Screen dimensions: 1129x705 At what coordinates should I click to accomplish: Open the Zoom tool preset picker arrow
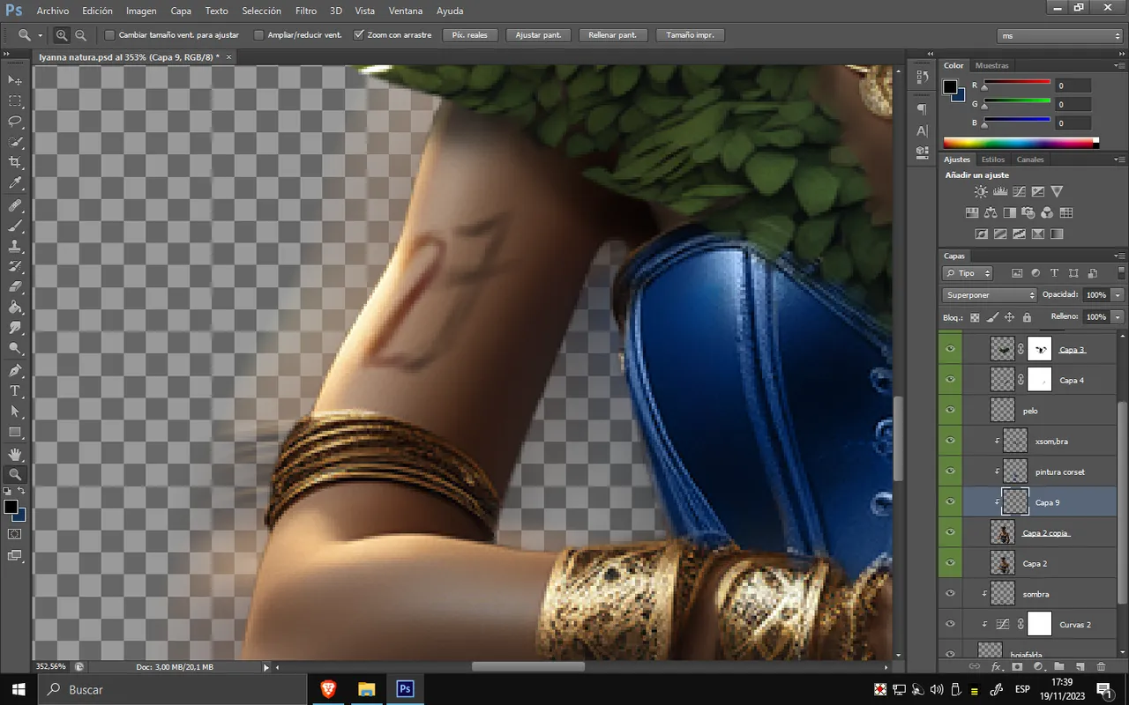(41, 35)
